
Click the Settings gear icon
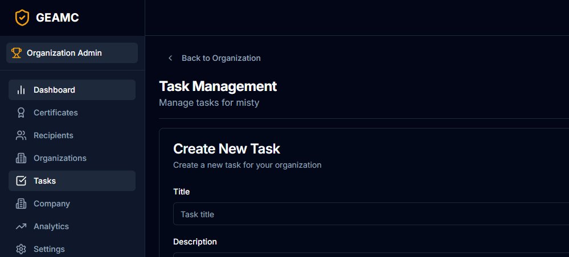pyautogui.click(x=21, y=250)
